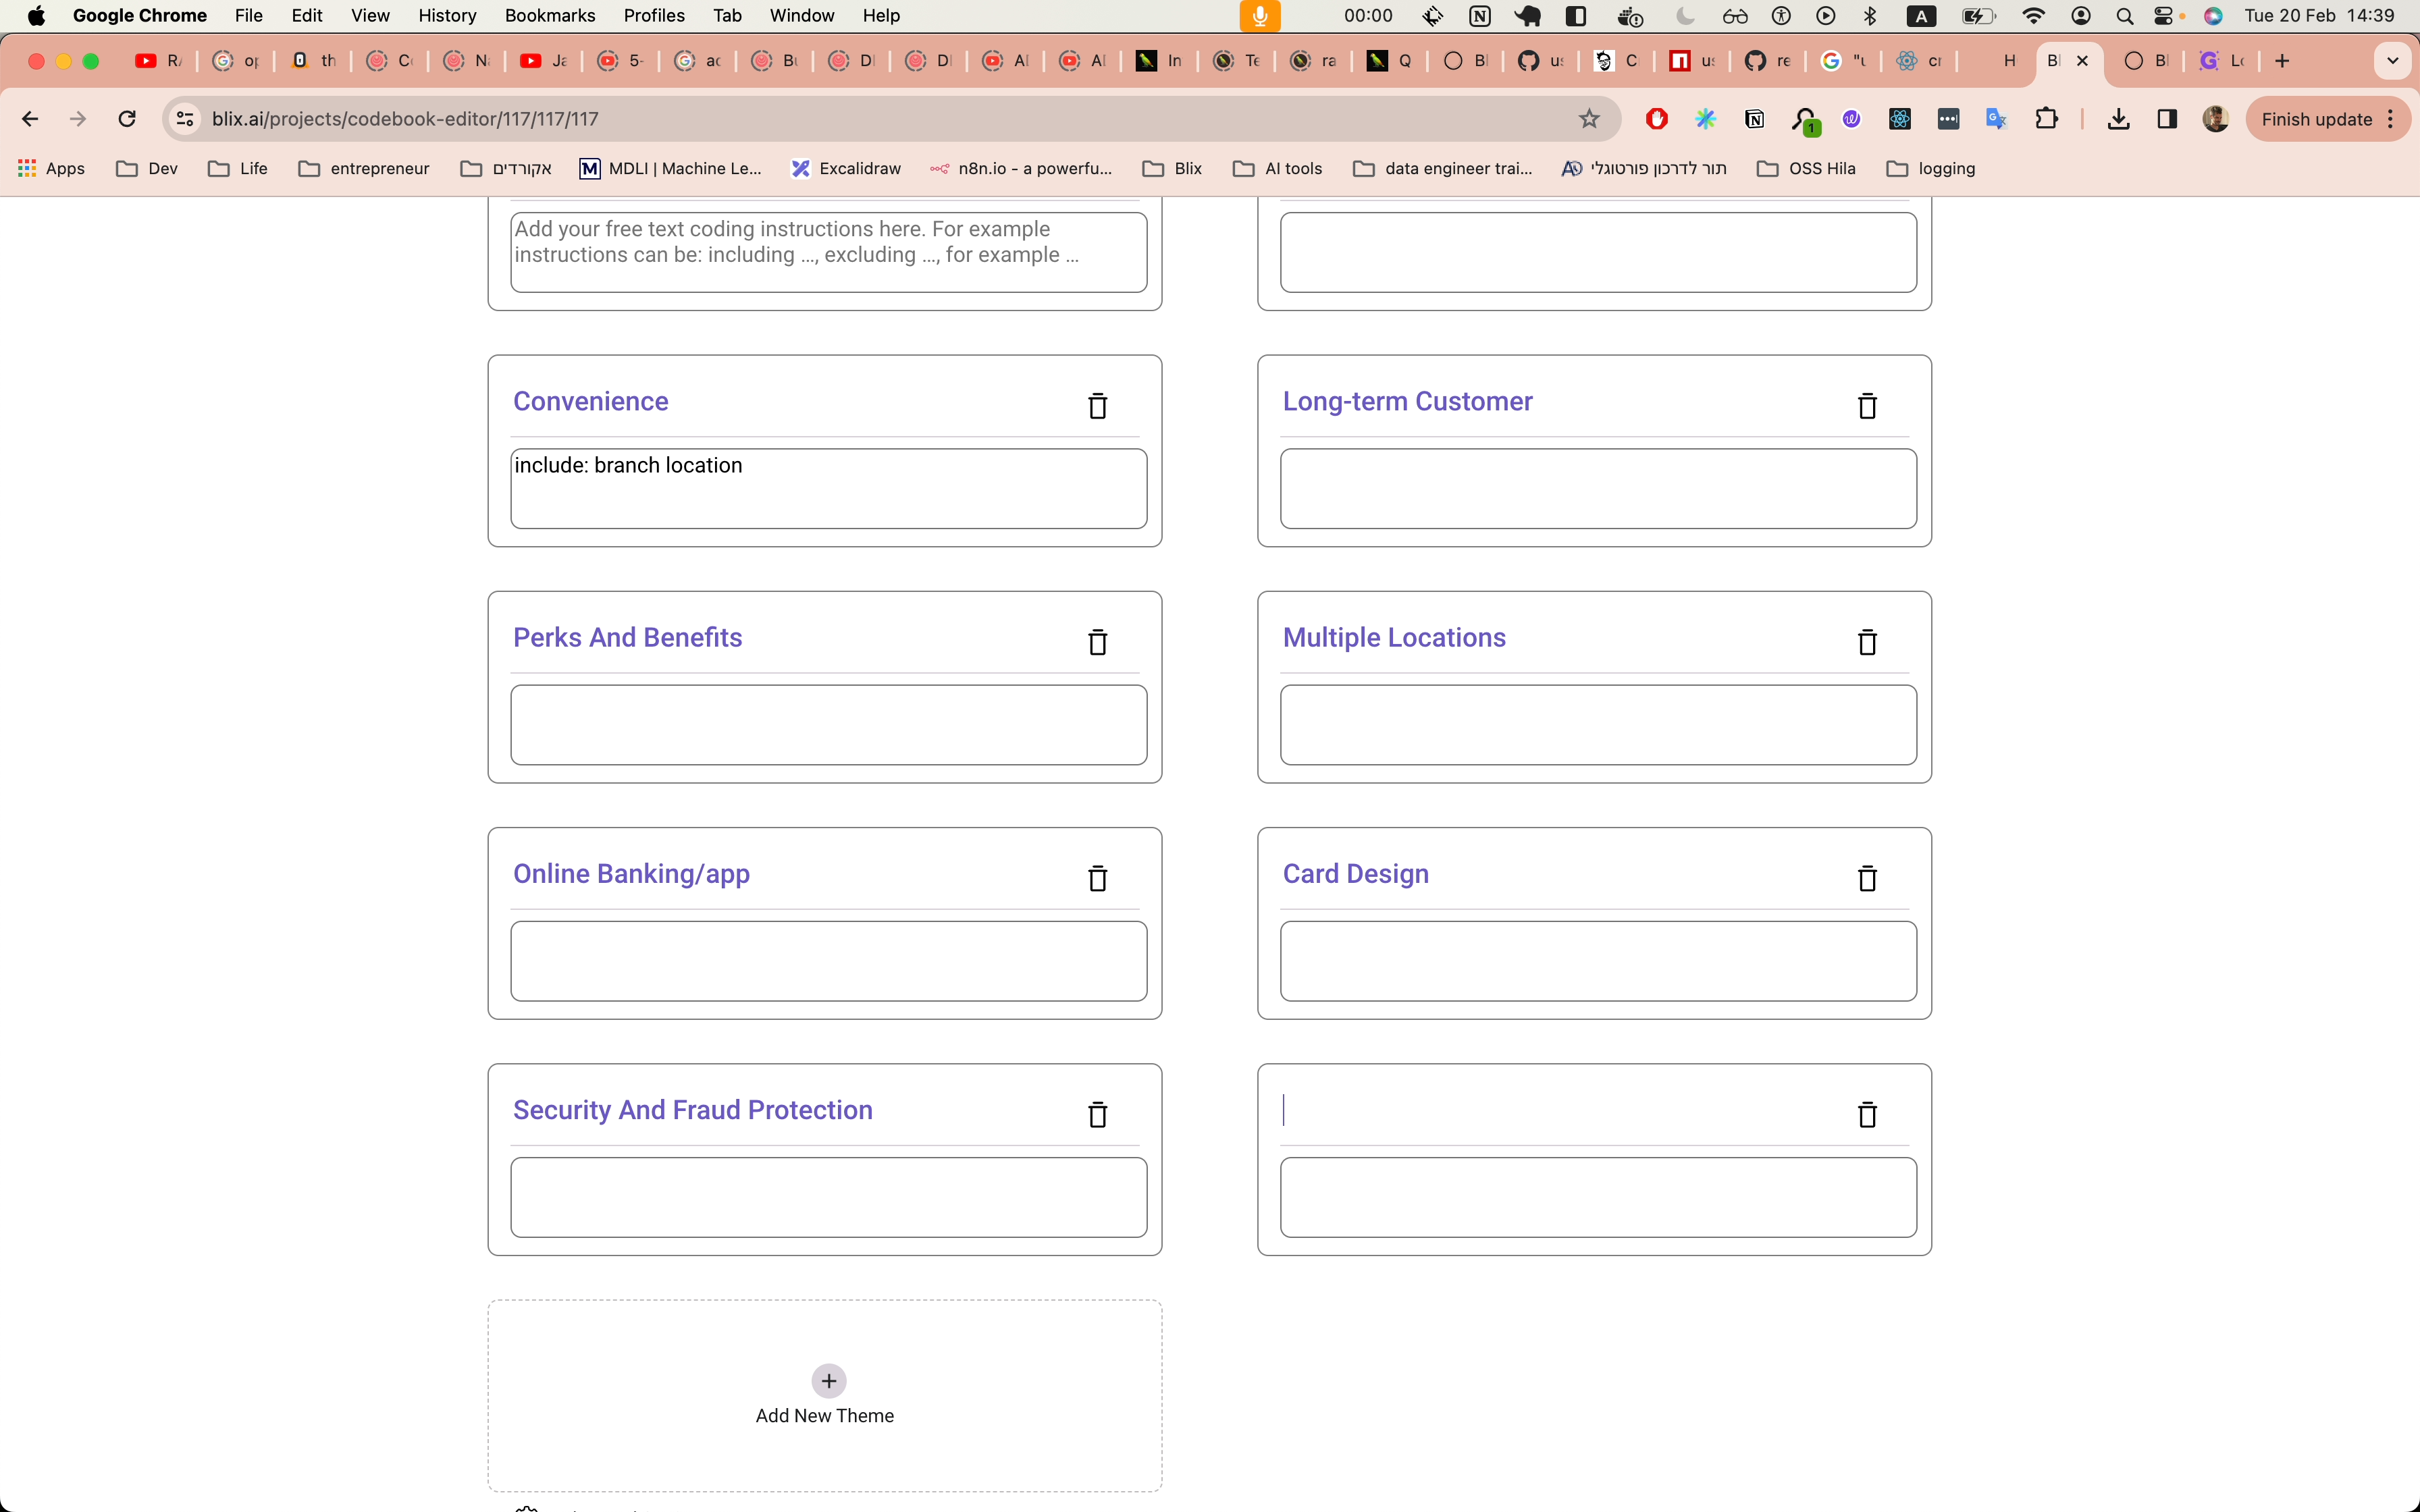The image size is (2420, 1512).
Task: Open the Bookmarks menu
Action: click(x=549, y=15)
